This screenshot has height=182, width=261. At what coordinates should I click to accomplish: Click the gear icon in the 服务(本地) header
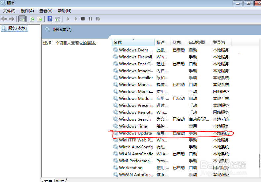(x=48, y=30)
